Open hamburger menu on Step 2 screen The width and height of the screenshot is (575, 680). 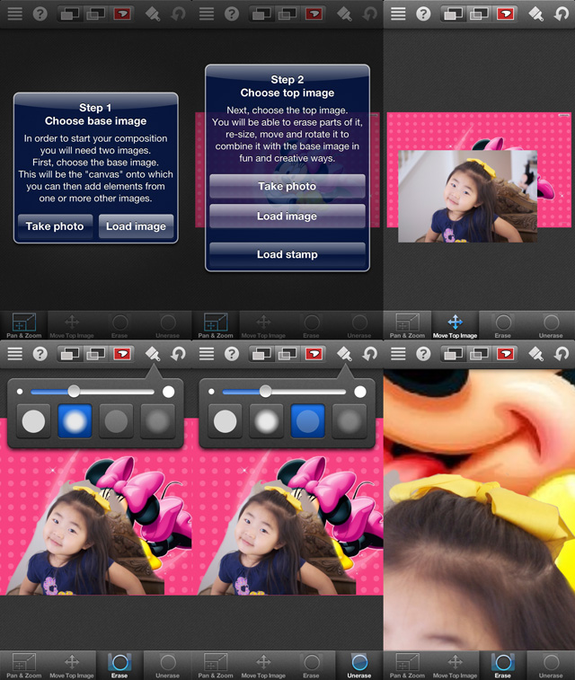(207, 13)
